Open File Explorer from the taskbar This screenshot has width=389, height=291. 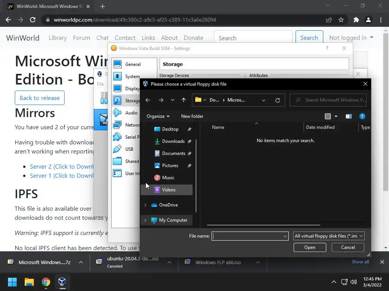(29, 282)
